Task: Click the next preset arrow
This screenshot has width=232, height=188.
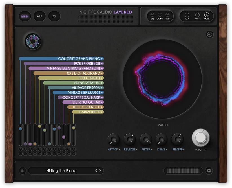Action: pos(99,170)
